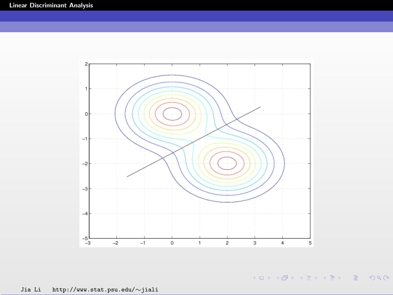Navigate forward one frame using the frame-forward arrow
This screenshot has width=393, height=295.
click(293, 278)
